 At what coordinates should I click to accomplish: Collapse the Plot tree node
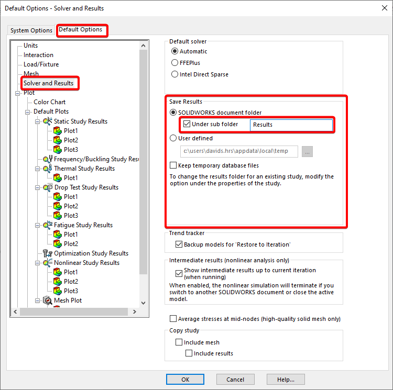point(17,93)
